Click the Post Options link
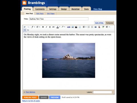 30,92
